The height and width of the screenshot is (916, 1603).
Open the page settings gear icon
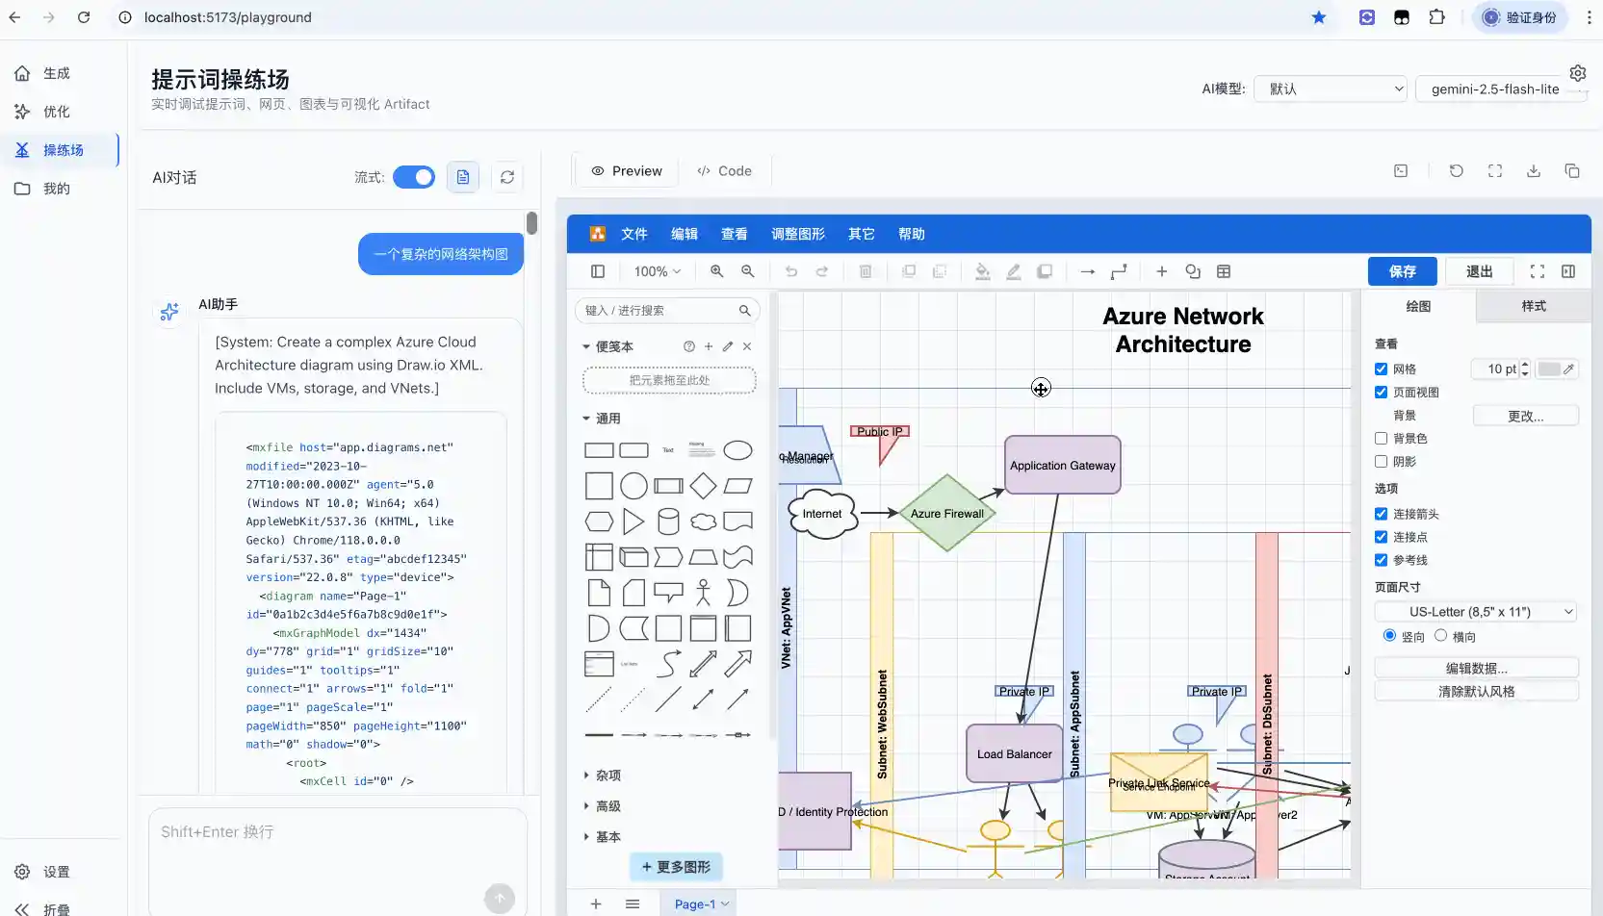(1578, 73)
